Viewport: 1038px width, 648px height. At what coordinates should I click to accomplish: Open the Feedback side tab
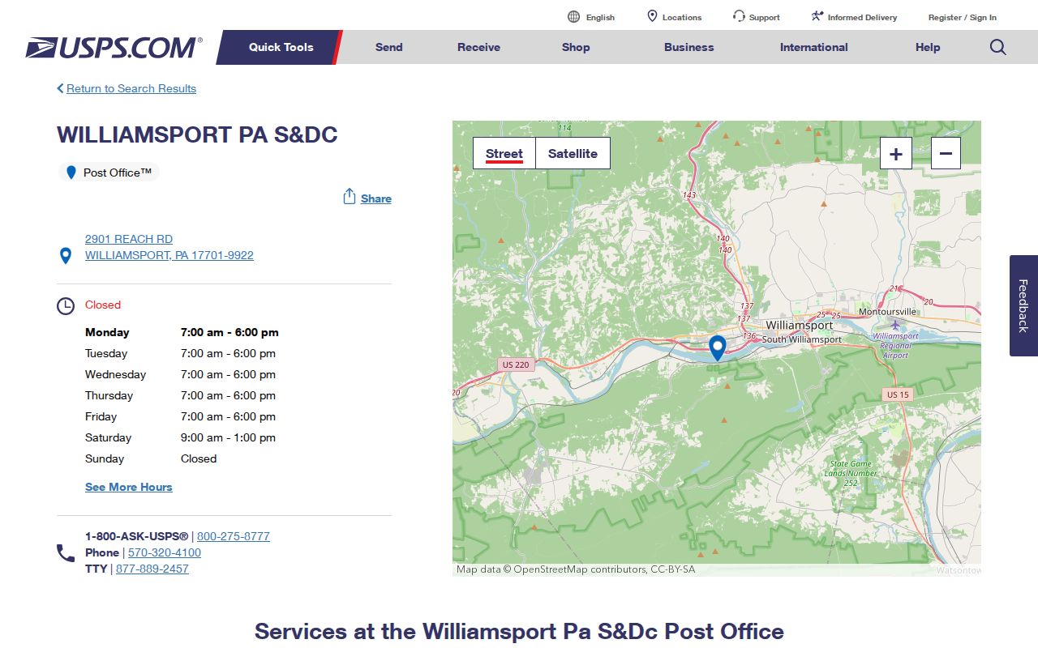click(1023, 305)
